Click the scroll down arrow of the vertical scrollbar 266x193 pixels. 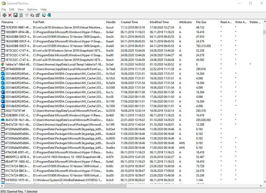(x=264, y=182)
